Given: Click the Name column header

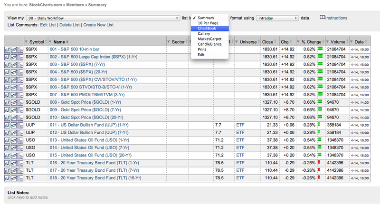Looking at the screenshot, I should coord(59,42).
